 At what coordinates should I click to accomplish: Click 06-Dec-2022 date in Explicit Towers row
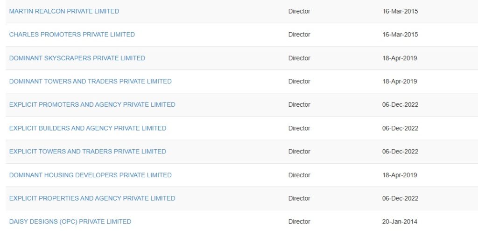(x=400, y=152)
